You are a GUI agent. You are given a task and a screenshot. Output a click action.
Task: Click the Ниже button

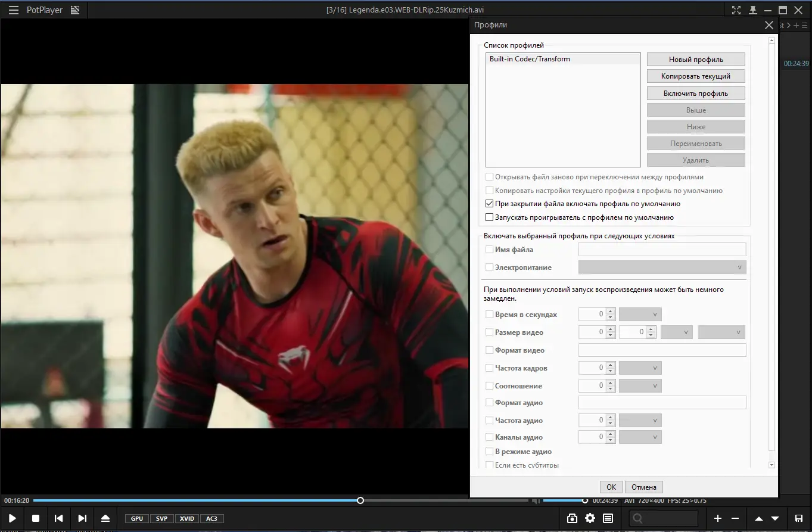[x=696, y=127]
